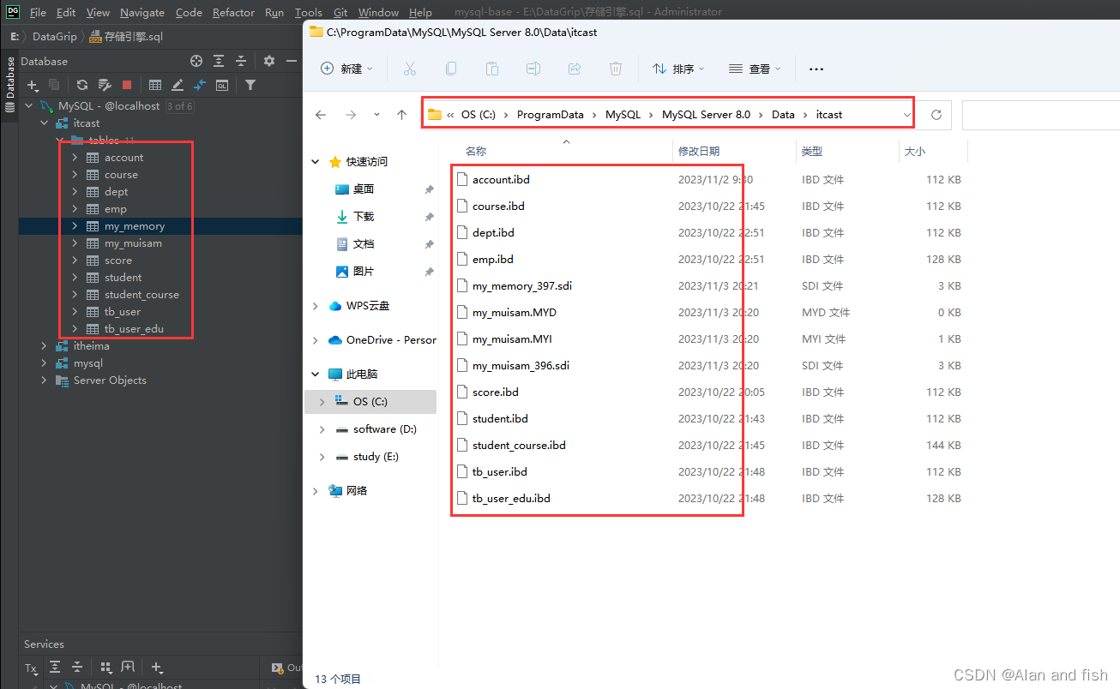Select study (E:) drive in sidebar
Image resolution: width=1120 pixels, height=689 pixels.
[x=376, y=457]
